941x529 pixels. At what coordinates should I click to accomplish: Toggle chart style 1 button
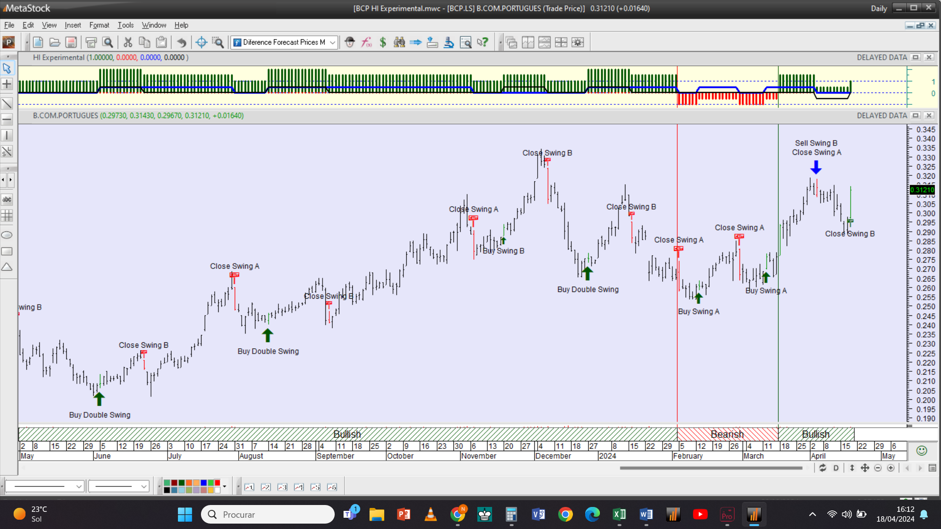click(x=249, y=487)
